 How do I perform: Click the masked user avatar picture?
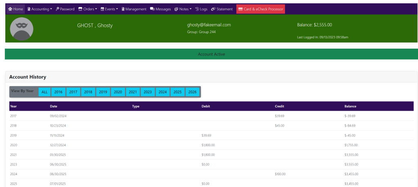click(x=21, y=29)
